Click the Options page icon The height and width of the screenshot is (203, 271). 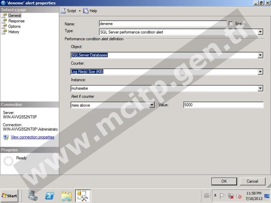[x=4, y=26]
